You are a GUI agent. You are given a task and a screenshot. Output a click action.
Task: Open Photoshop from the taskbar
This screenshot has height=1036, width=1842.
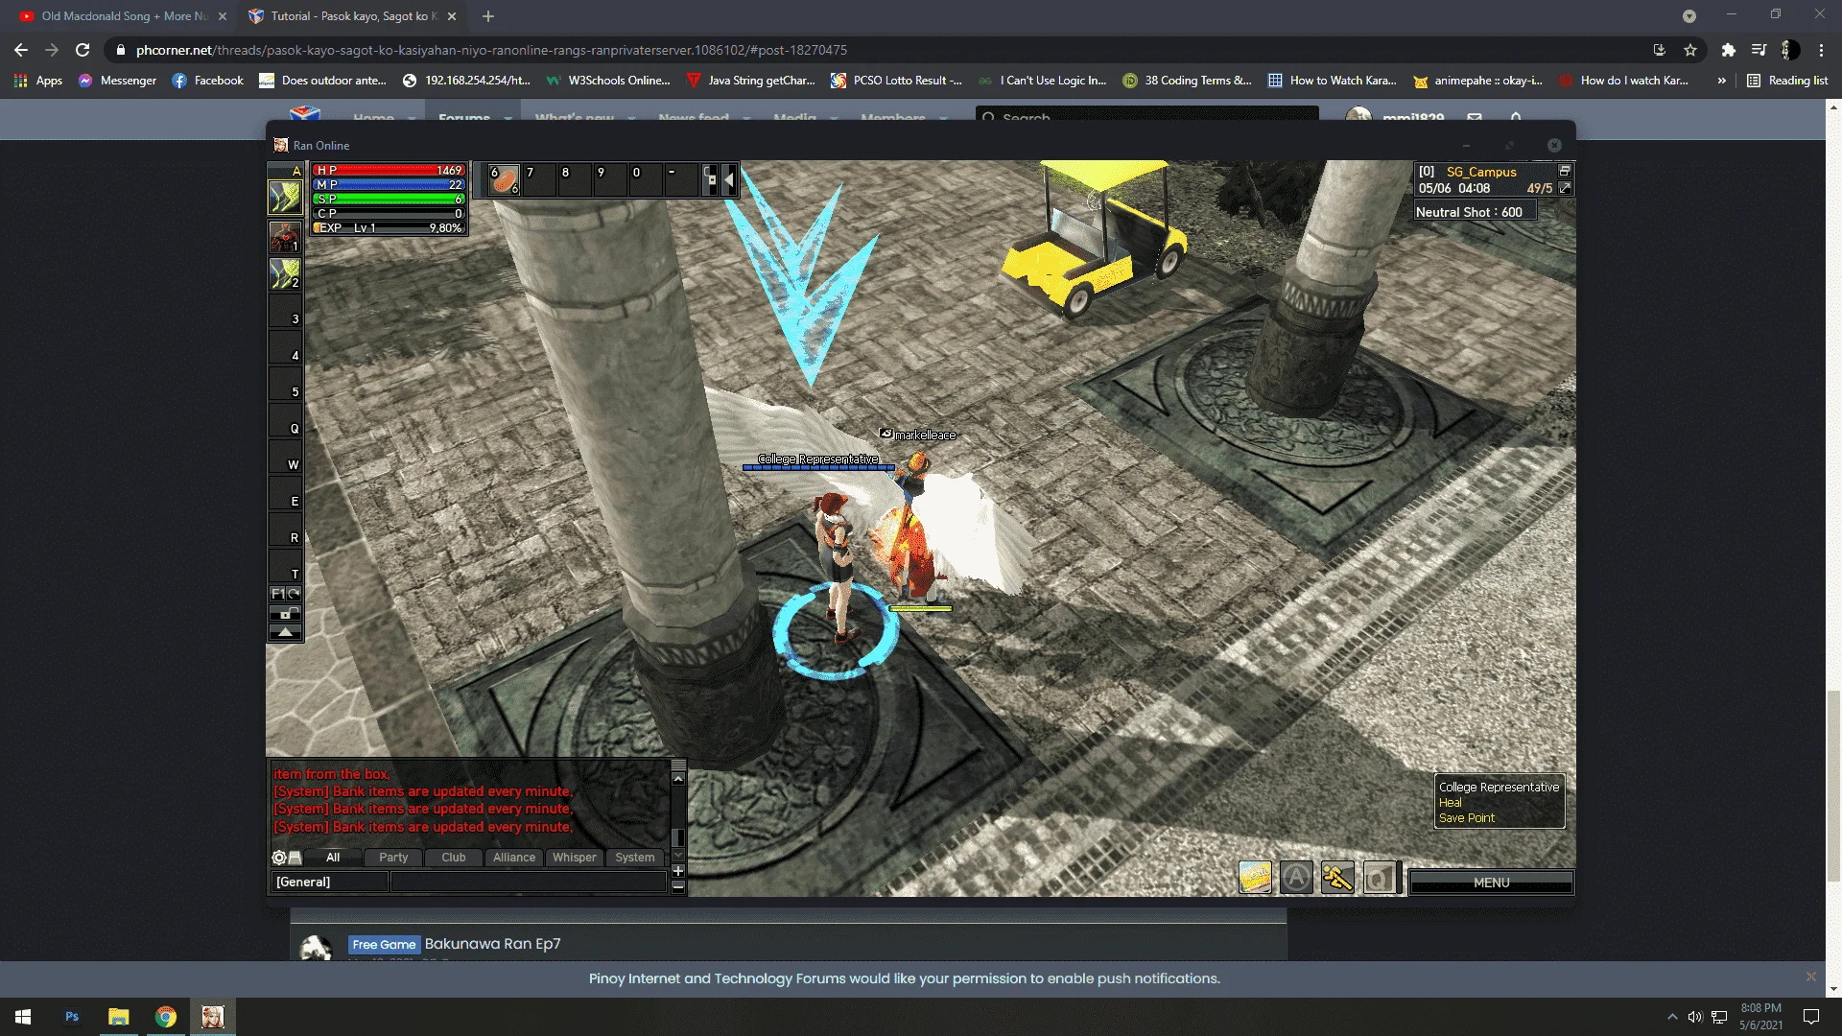pos(72,1017)
